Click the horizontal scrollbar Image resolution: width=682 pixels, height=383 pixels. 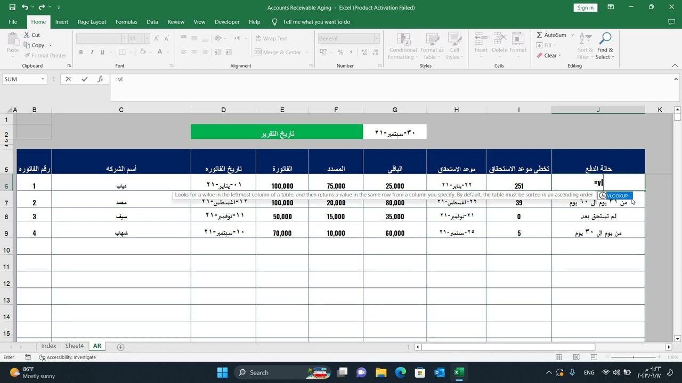pyautogui.click(x=508, y=347)
